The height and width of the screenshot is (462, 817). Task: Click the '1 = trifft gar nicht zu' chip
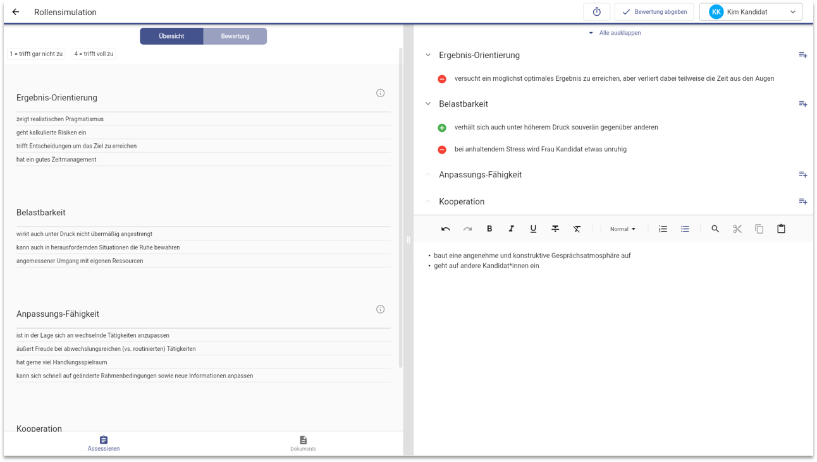(36, 54)
